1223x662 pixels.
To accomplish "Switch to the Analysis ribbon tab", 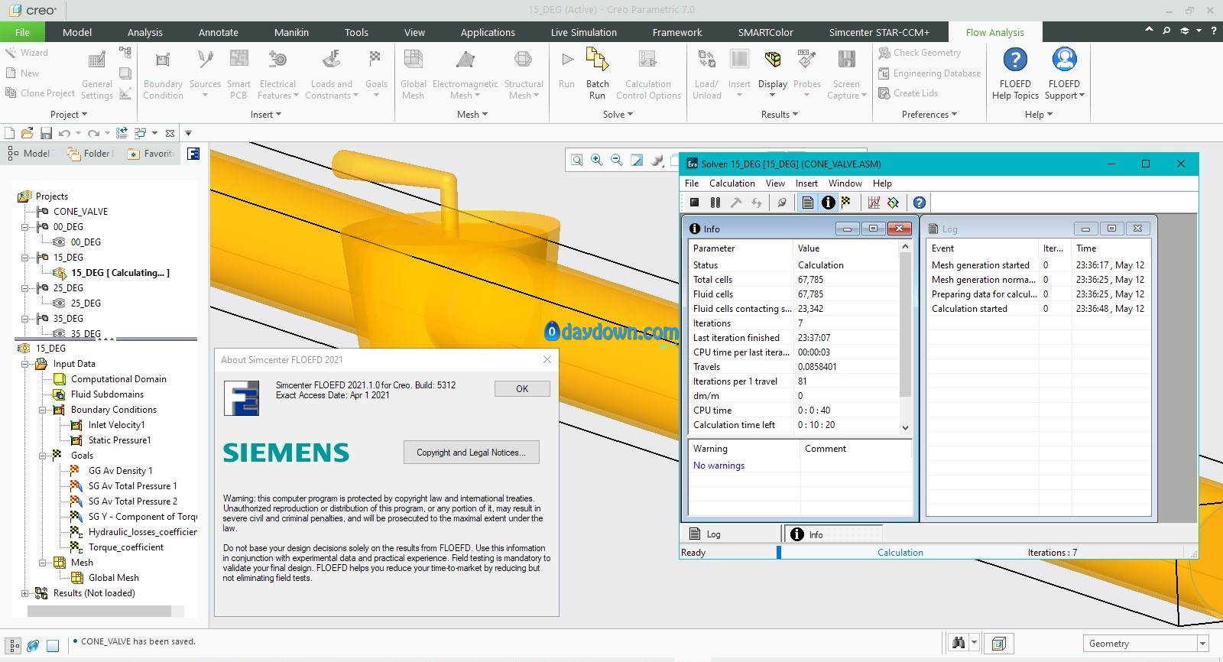I will 145,32.
